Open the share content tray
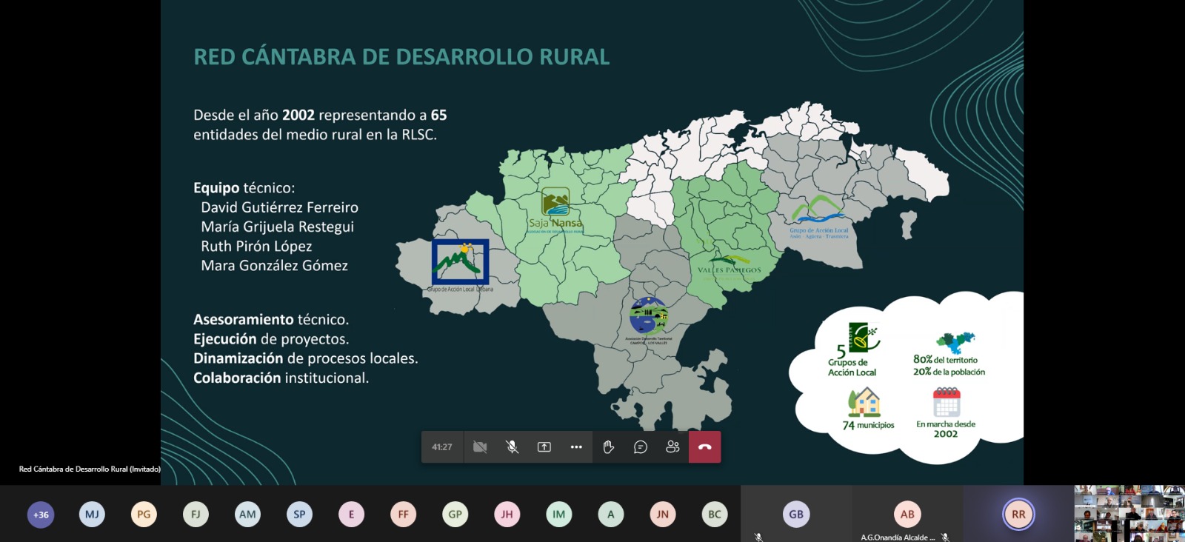The image size is (1185, 542). click(x=544, y=447)
